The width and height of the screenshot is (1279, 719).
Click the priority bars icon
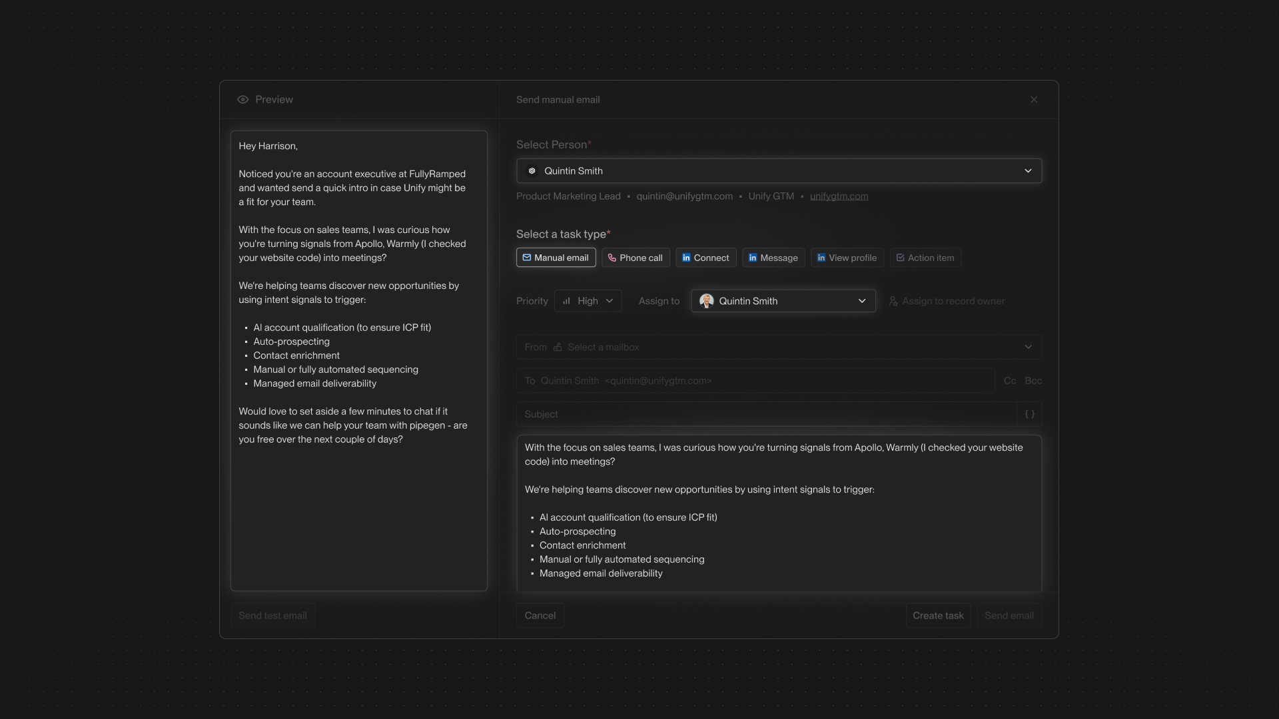(x=566, y=301)
